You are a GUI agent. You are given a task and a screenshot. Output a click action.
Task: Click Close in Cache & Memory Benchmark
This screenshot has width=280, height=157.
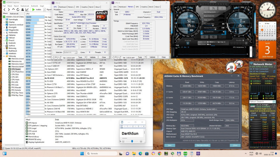tap(235, 145)
